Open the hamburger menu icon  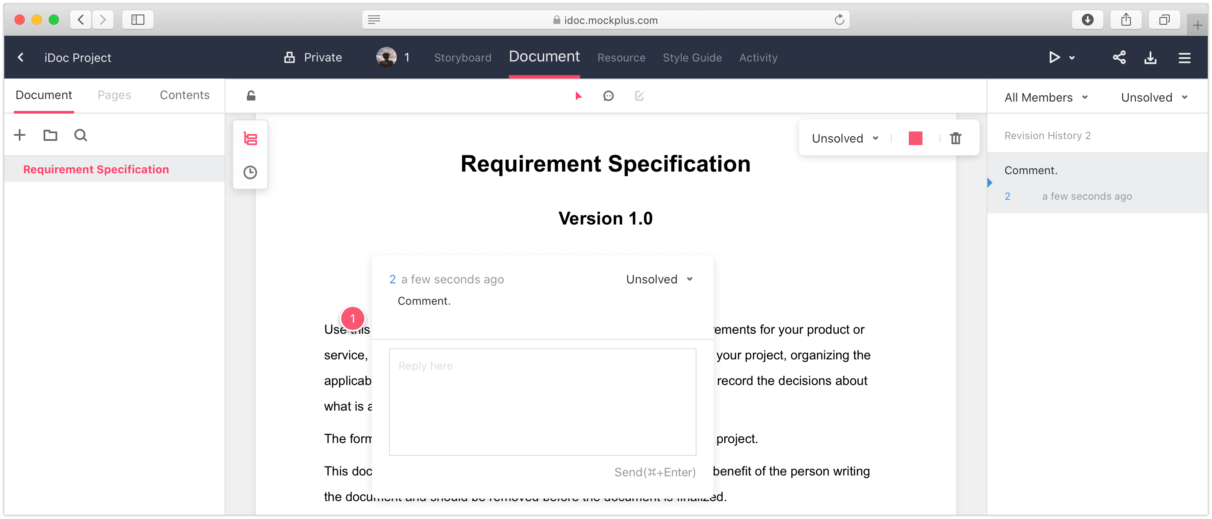(1184, 57)
